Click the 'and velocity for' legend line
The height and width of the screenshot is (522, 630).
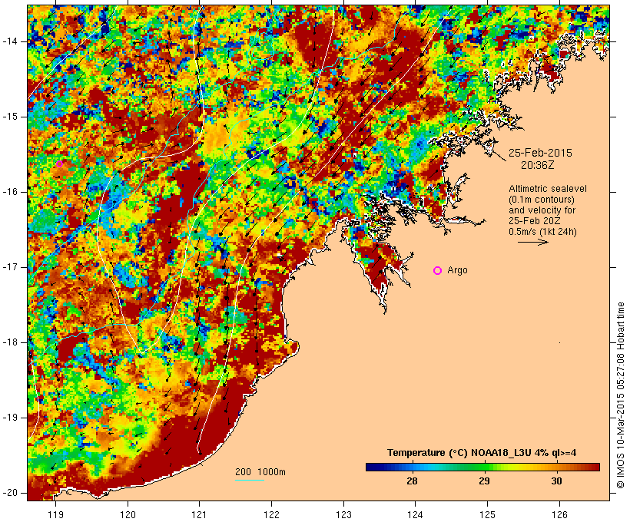(542, 210)
